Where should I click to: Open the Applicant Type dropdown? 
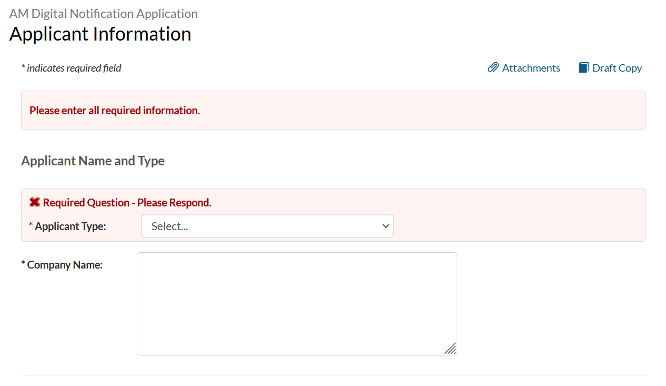point(267,226)
